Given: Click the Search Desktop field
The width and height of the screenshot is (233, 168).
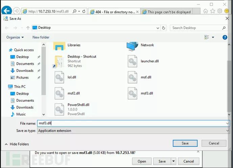Looking at the screenshot, I should (199, 28).
